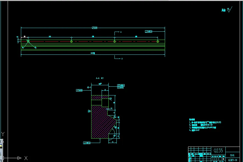Image resolution: width=243 pixels, height=162 pixels.
Task: Select the 13 dimension above the section slot
Action: 105,90
